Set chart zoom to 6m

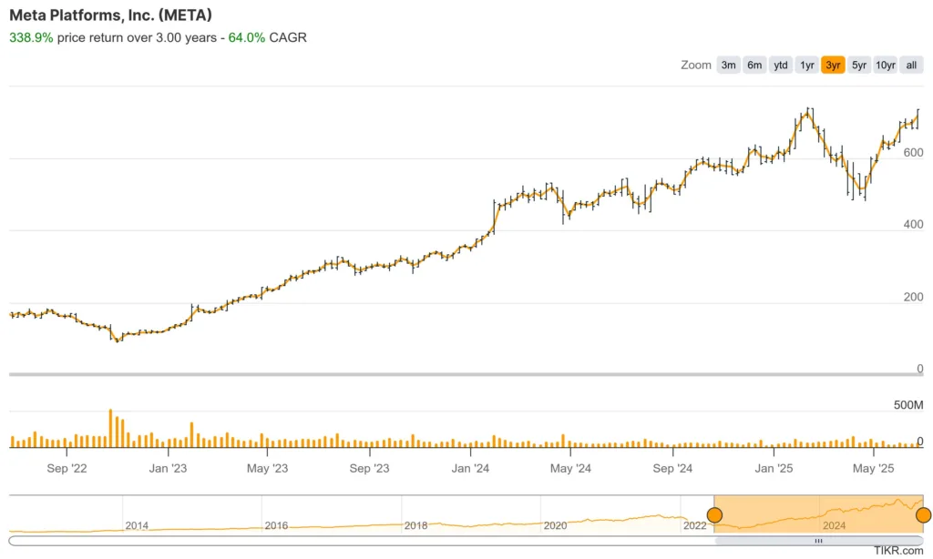coord(754,65)
